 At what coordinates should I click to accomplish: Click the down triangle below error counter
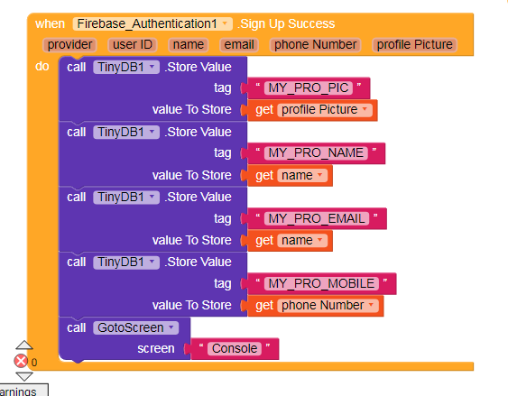(x=24, y=376)
